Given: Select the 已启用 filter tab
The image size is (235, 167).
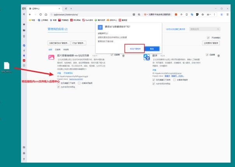Looking at the screenshot, I should tap(57, 50).
